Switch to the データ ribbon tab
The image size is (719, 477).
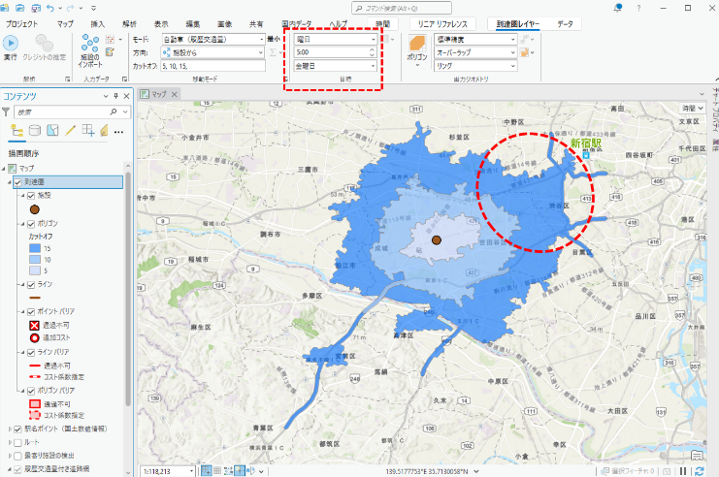point(565,22)
